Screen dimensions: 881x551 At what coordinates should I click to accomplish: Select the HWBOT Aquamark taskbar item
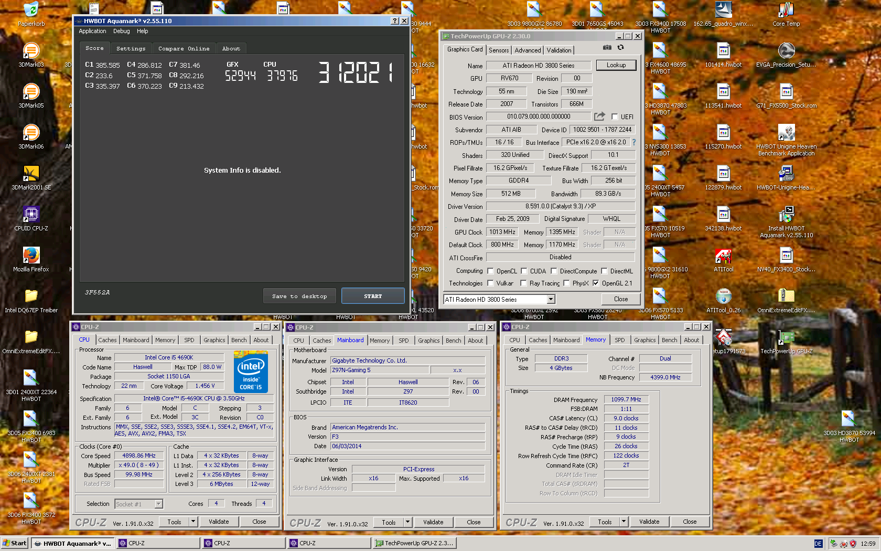pyautogui.click(x=73, y=543)
